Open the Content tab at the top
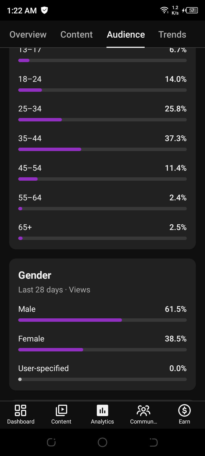This screenshot has width=205, height=456. [x=77, y=34]
